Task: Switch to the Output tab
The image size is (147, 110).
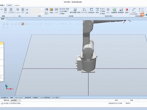Action: point(12,98)
